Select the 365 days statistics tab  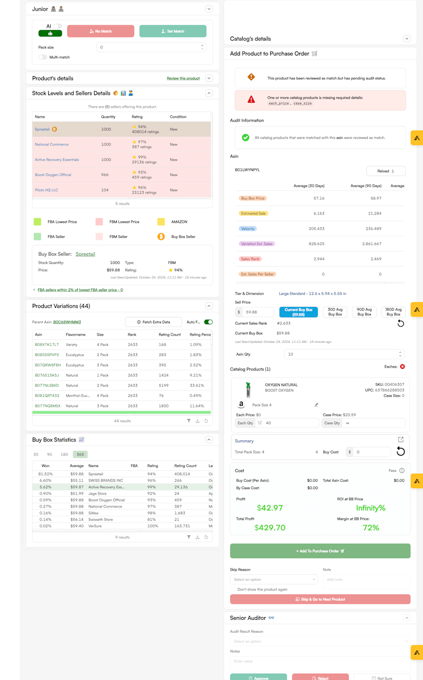(x=80, y=454)
